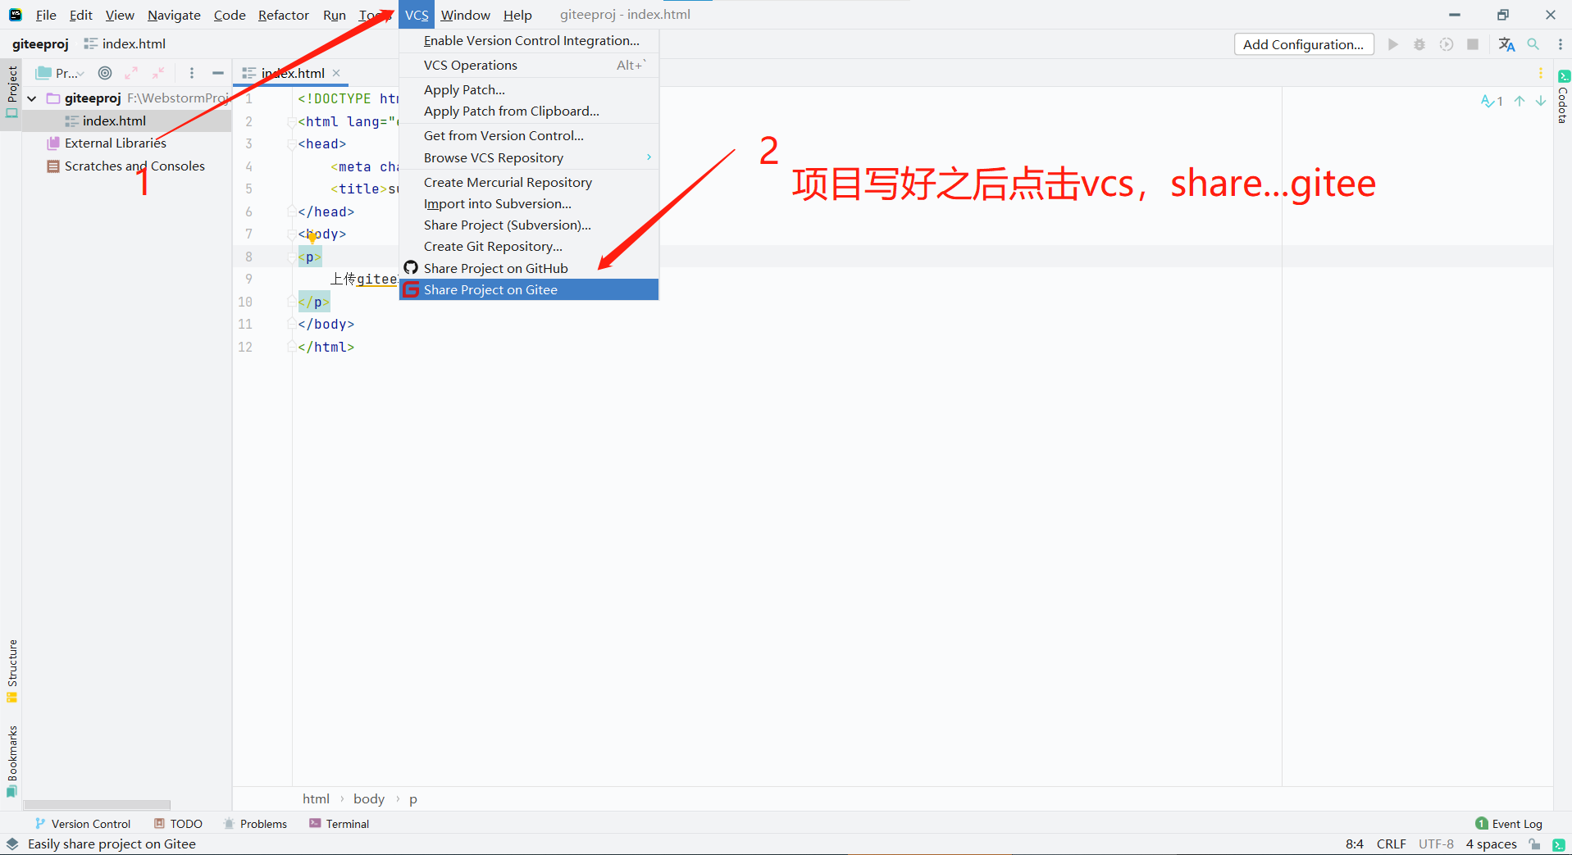Hide the Project panel with minus icon
The height and width of the screenshot is (855, 1572).
(218, 73)
